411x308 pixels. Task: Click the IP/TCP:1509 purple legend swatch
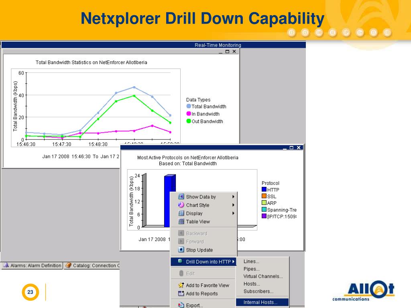tap(264, 216)
